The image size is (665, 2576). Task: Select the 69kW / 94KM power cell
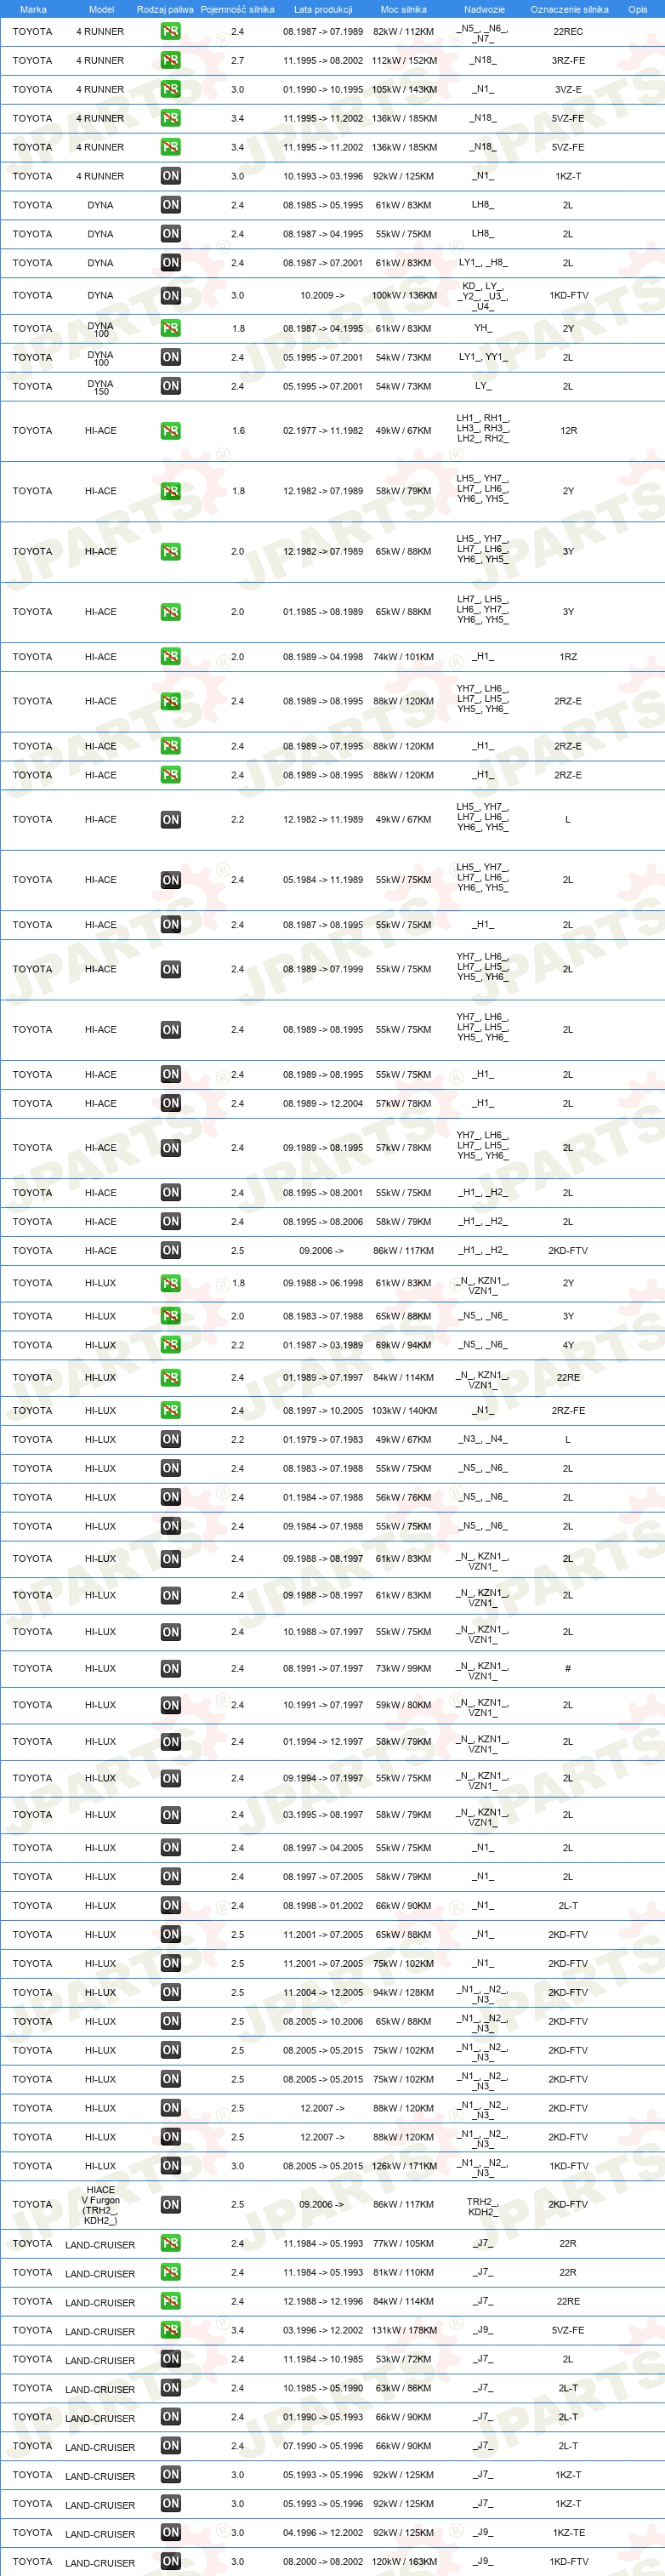pyautogui.click(x=404, y=1346)
